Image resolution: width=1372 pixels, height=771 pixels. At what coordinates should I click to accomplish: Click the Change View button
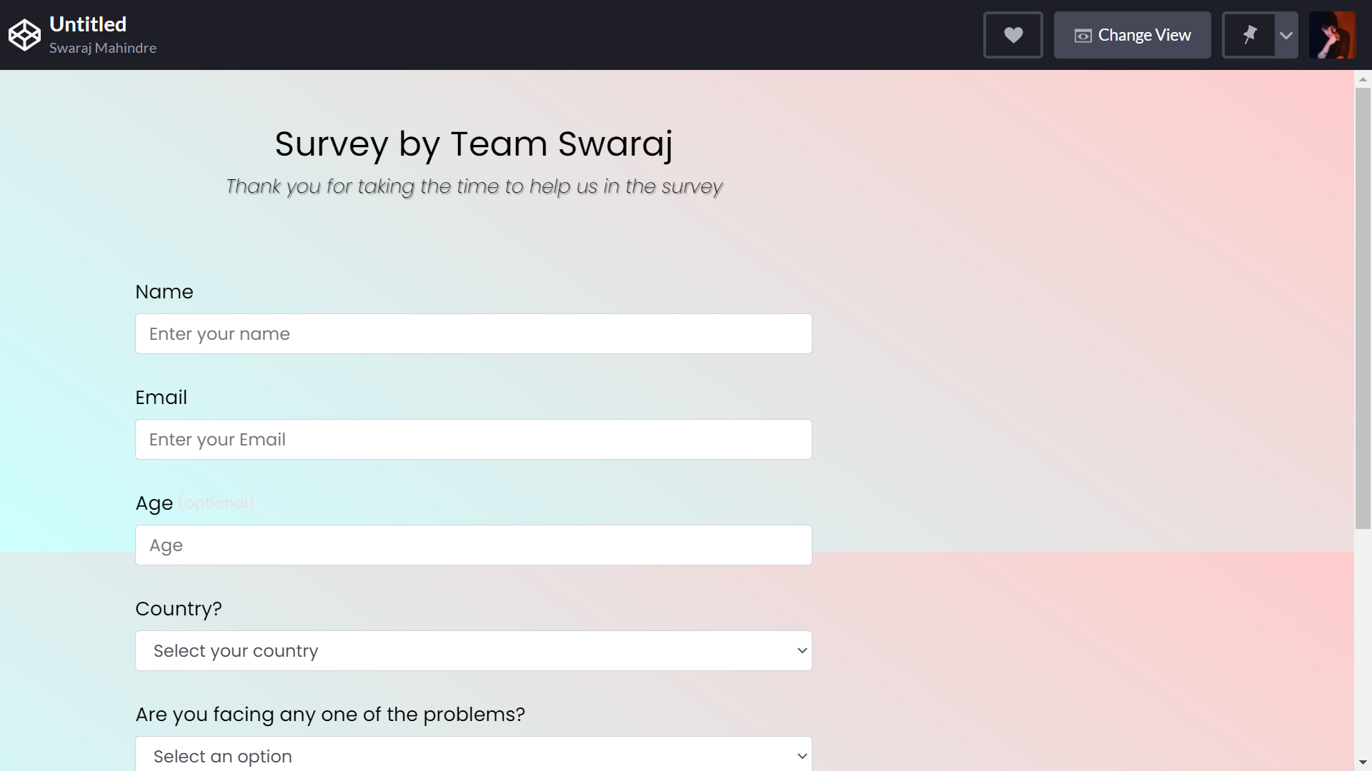pos(1132,35)
